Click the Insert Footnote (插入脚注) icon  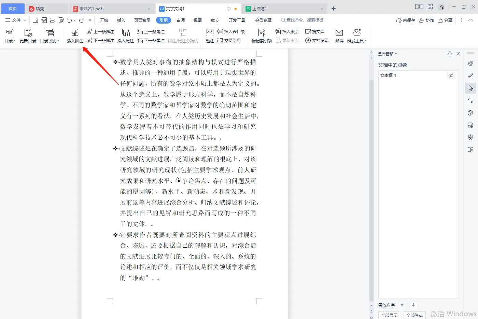[x=75, y=33]
